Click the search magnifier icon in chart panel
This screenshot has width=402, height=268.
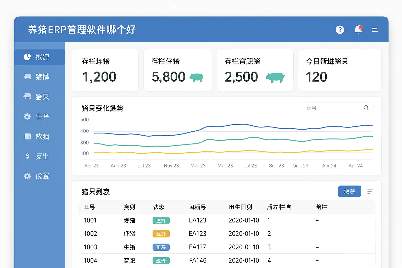point(366,108)
